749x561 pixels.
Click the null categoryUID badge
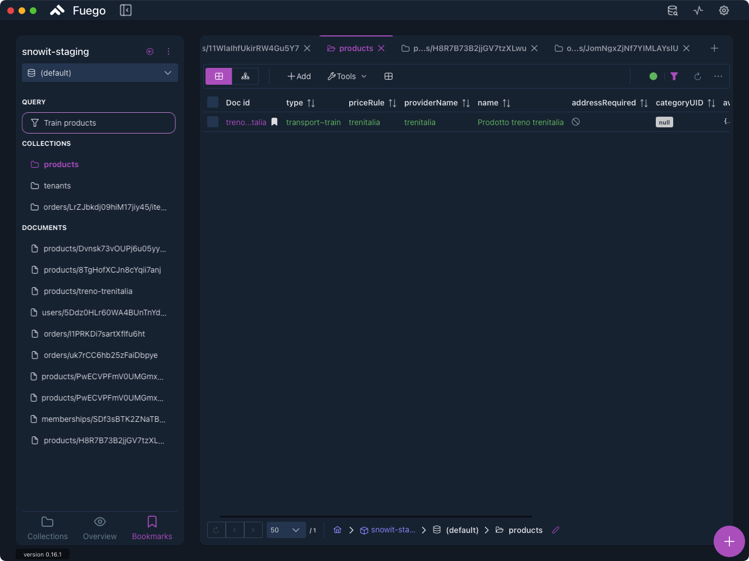coord(664,122)
